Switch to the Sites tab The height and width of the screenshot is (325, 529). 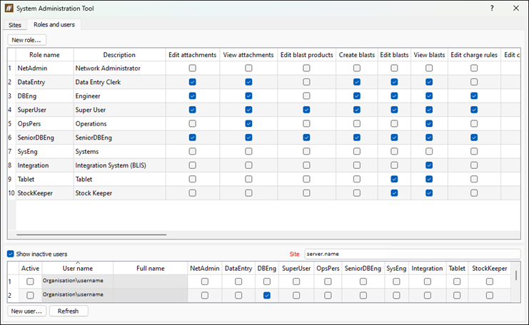tap(15, 25)
